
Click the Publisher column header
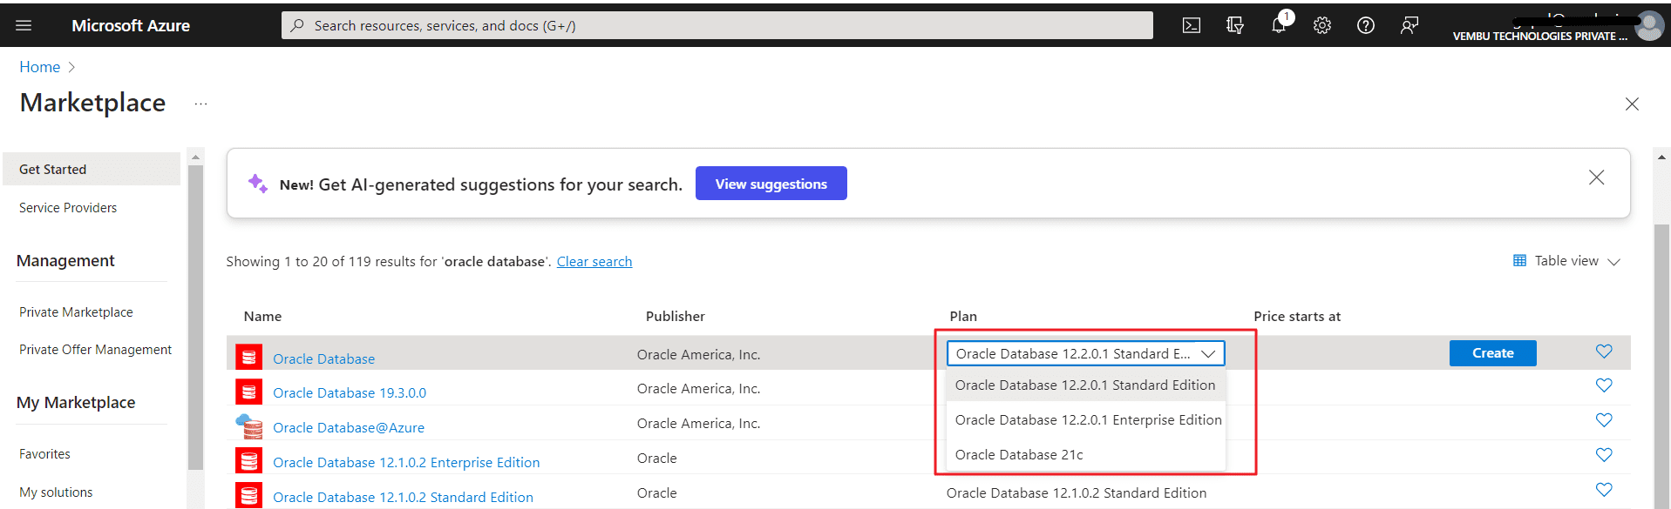point(676,317)
